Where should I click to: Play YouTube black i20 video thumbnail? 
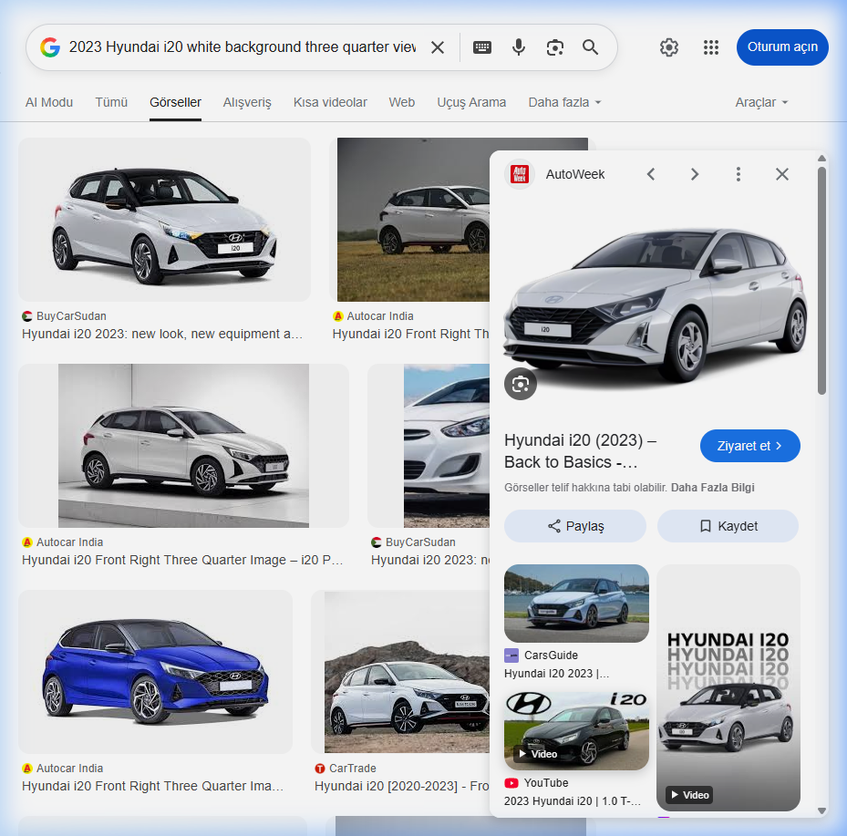576,730
